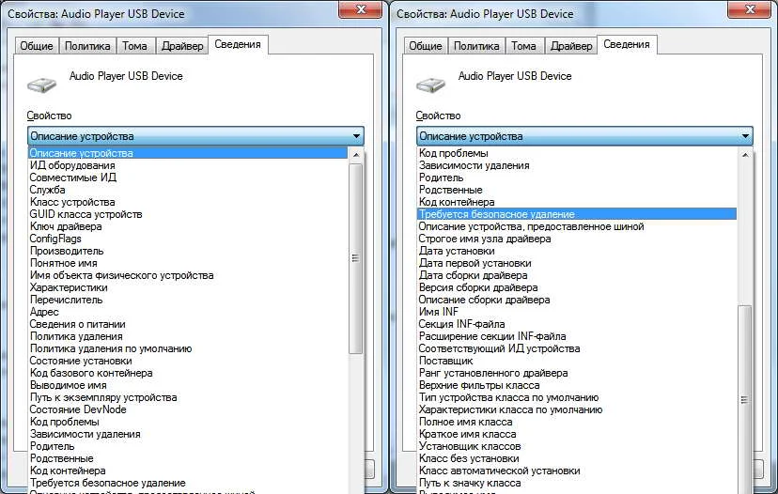
Task: Choose Код проблемы in right list
Action: (577, 153)
